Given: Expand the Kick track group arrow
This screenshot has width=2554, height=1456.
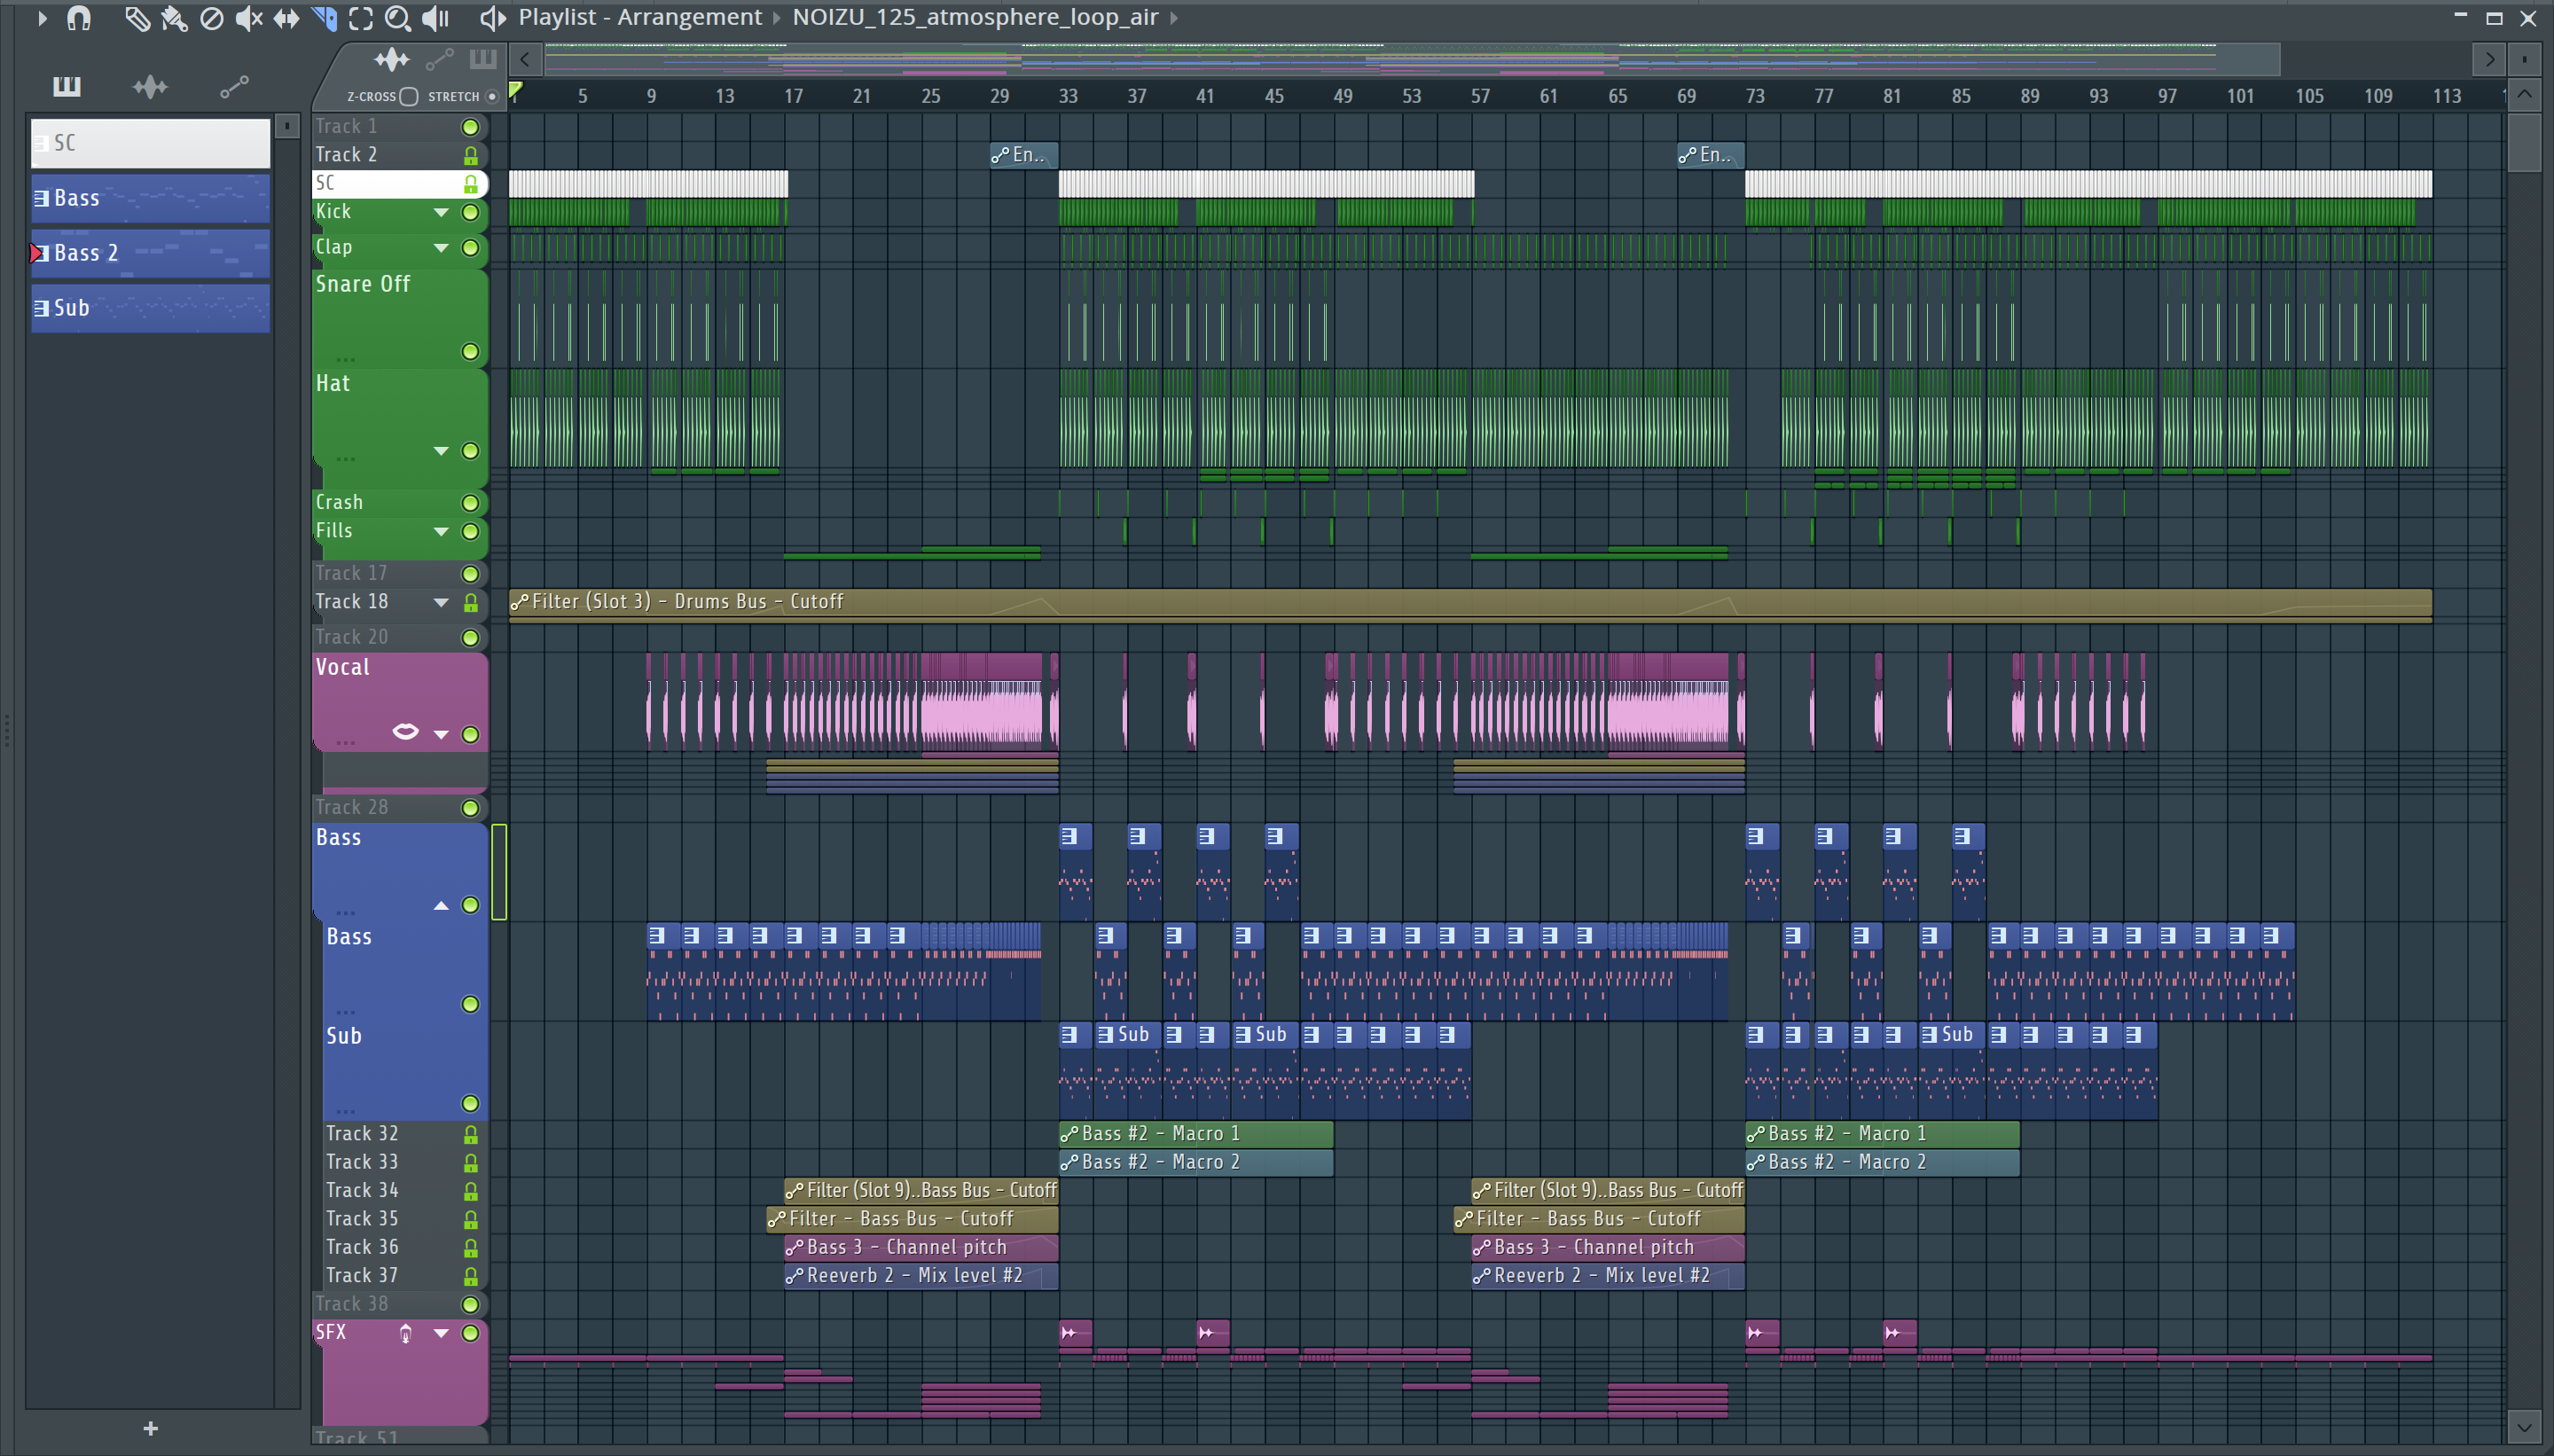Looking at the screenshot, I should click(441, 213).
